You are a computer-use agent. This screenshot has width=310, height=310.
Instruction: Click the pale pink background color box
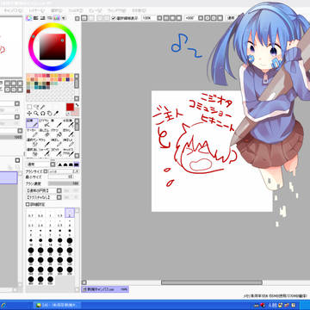tap(75, 112)
